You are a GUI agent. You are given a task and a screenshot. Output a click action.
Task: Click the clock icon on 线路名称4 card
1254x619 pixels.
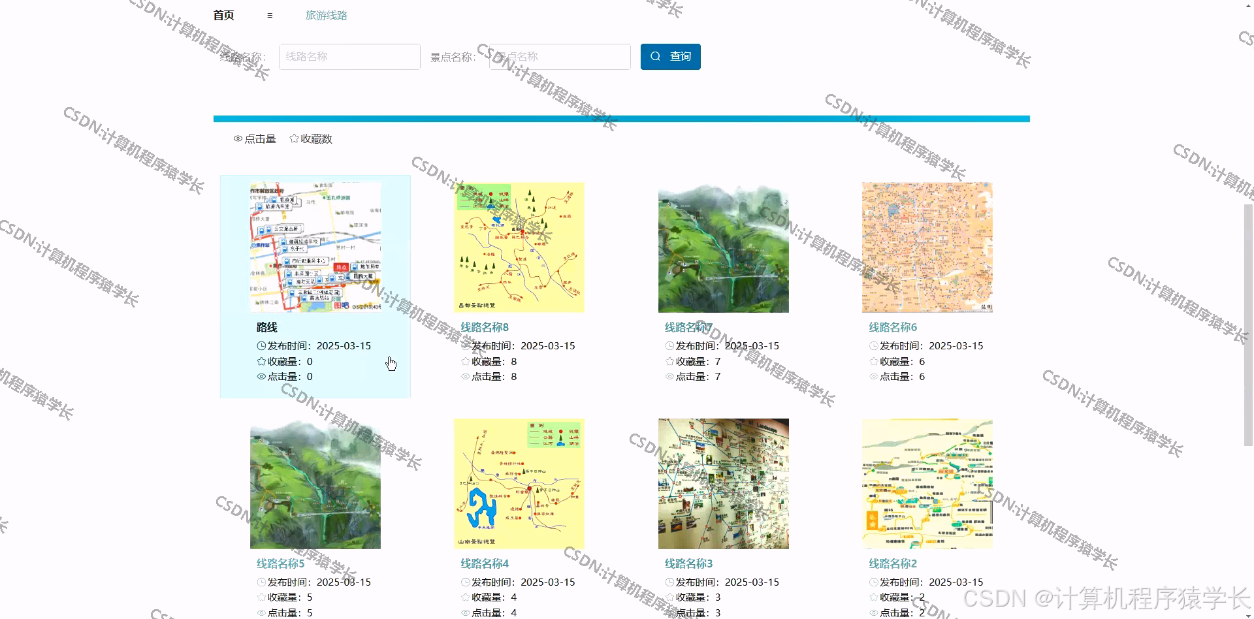(x=466, y=582)
